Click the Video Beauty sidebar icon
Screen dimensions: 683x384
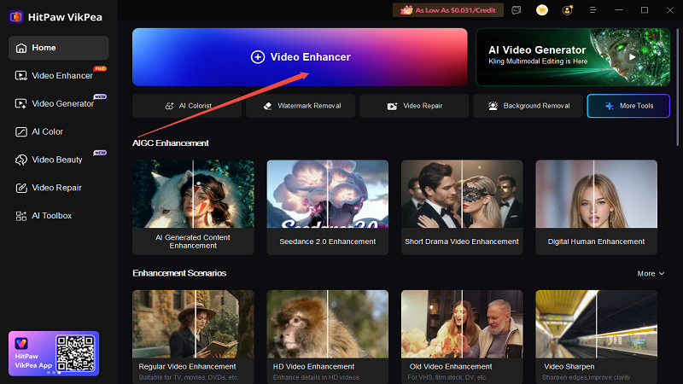click(20, 160)
